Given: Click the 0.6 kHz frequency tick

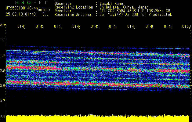Looking at the screenshot, I should point(3,116).
